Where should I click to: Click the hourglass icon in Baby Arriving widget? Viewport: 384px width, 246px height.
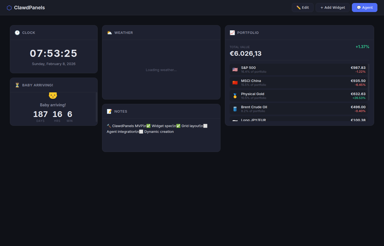(17, 85)
